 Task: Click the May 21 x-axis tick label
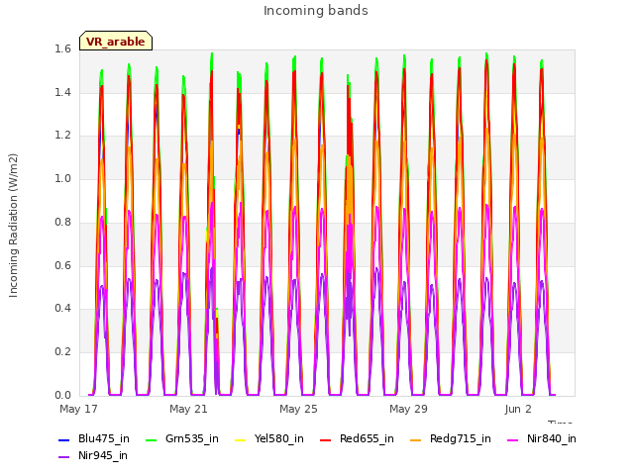point(188,409)
